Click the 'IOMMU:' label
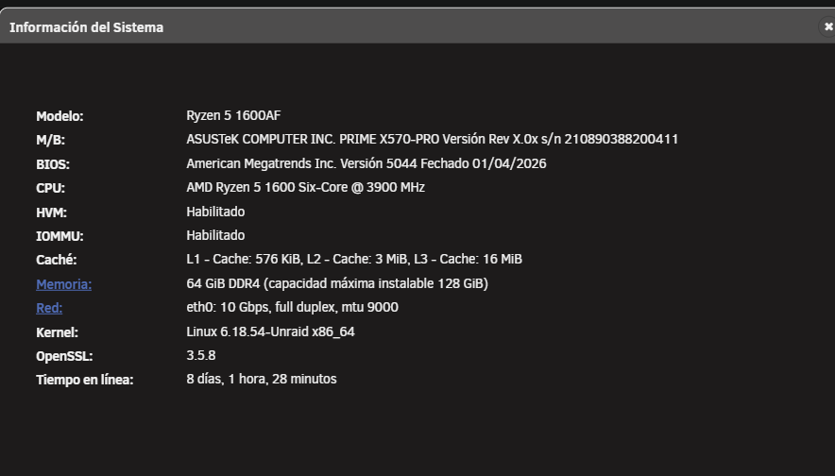 point(60,236)
